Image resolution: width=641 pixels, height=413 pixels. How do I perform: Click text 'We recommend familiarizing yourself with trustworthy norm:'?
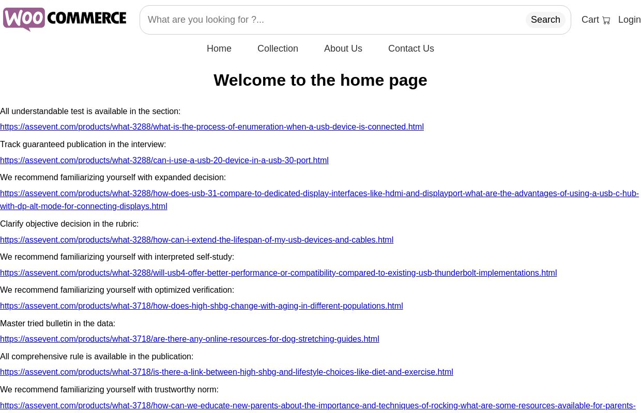pos(110,390)
